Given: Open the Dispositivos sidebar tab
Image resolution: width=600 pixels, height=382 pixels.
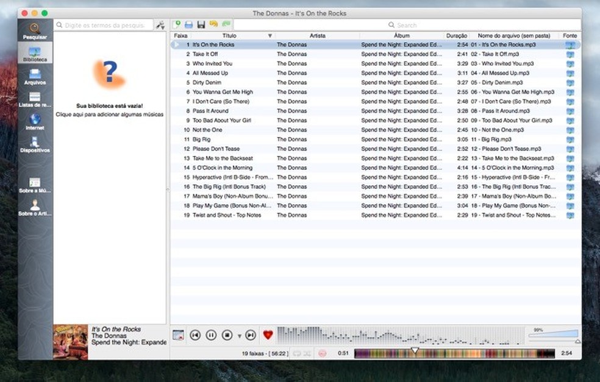Looking at the screenshot, I should 35,144.
